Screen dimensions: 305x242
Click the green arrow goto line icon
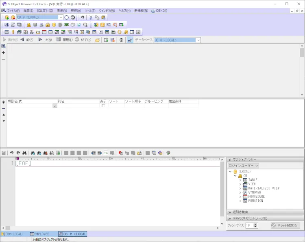coord(58,153)
